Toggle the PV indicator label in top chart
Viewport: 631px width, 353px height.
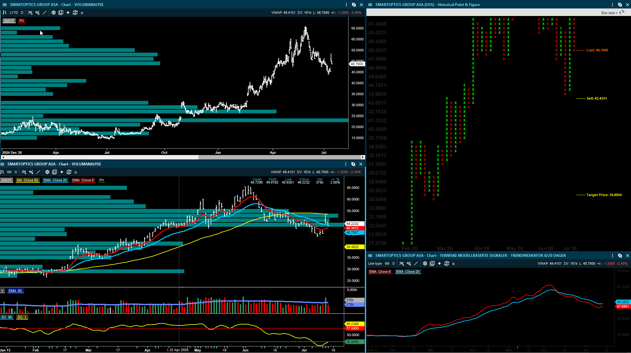(22, 21)
